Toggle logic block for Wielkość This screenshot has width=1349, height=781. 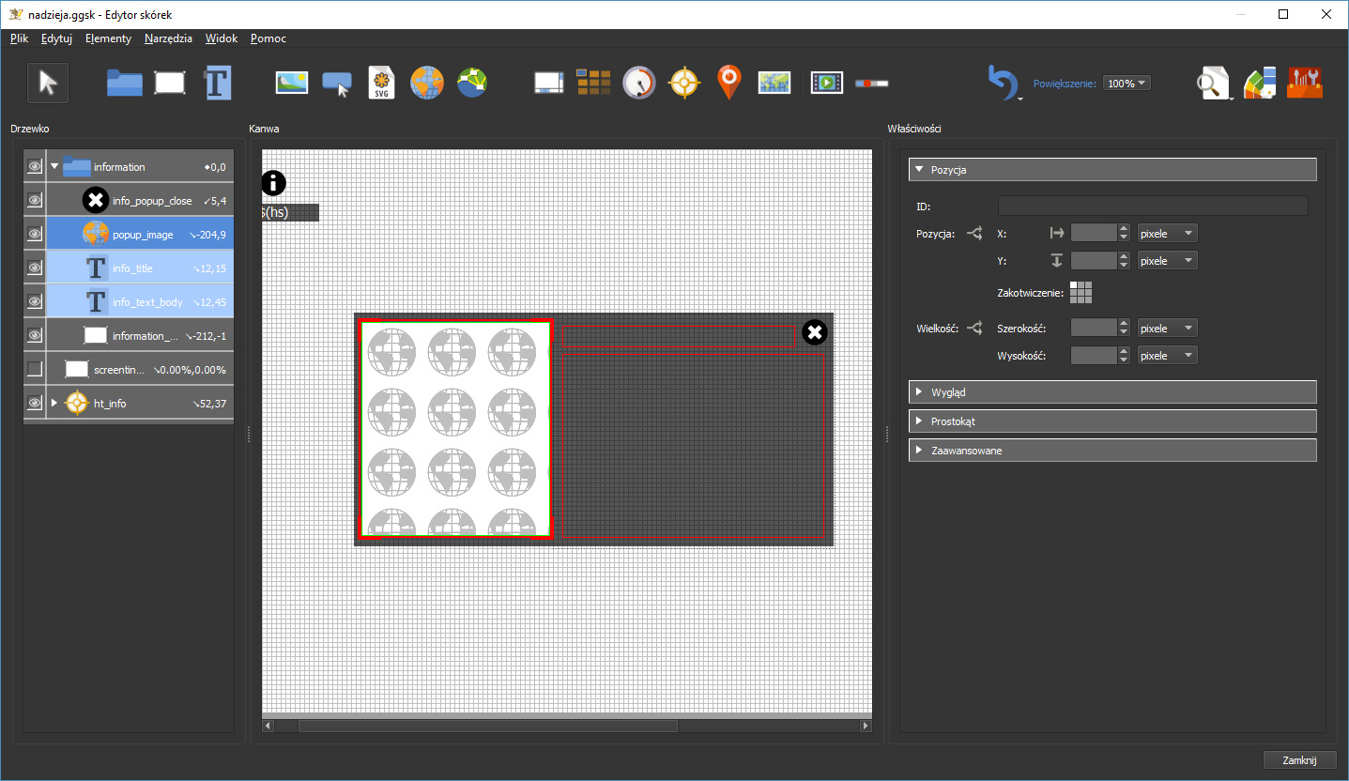[x=974, y=329]
